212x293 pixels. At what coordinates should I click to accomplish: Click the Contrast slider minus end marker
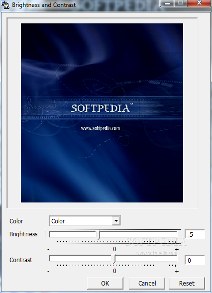pyautogui.click(x=48, y=271)
